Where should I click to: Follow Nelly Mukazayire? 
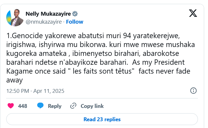tap(75, 22)
